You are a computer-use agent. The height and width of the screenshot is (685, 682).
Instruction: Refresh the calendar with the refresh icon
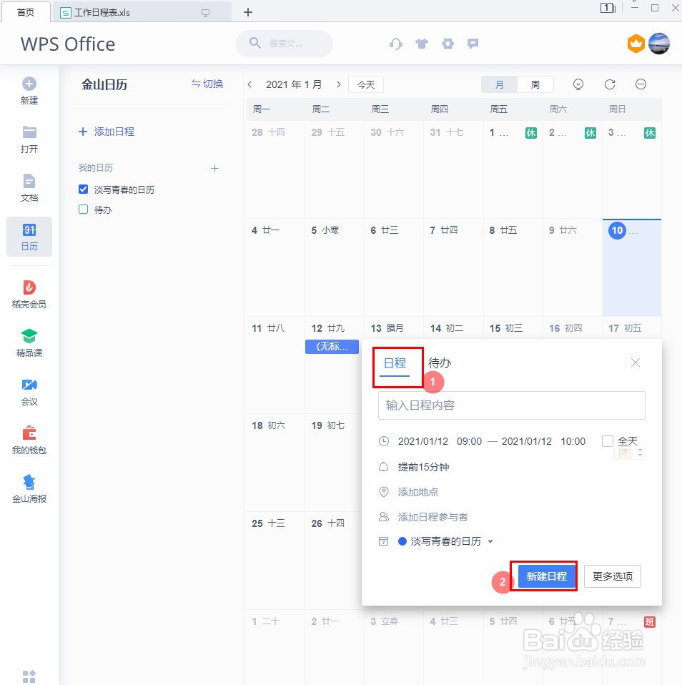point(609,84)
